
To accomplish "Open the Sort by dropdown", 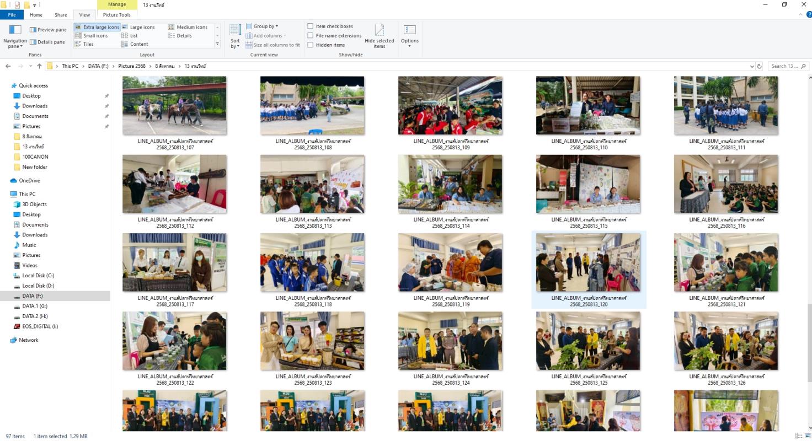I will 235,35.
